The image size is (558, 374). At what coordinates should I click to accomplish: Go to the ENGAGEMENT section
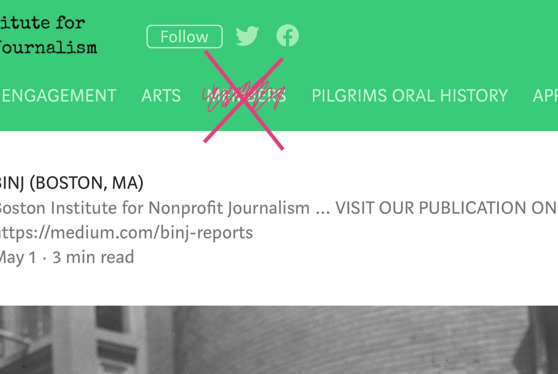tap(59, 96)
